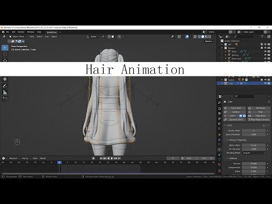Adjust the Tension stiffness value

pos(254,164)
